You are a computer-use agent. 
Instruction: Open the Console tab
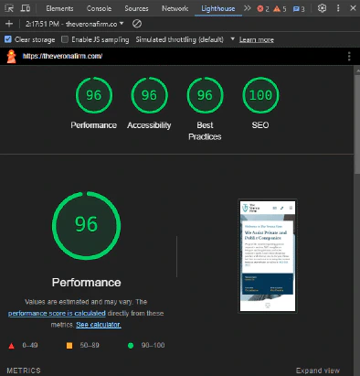(x=99, y=8)
